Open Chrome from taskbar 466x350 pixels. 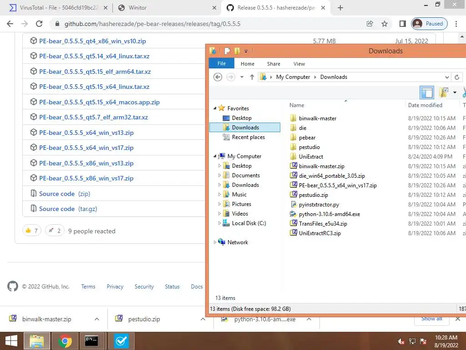click(65, 341)
